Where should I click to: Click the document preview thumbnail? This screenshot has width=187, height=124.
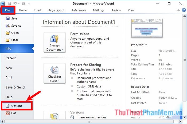(147, 28)
